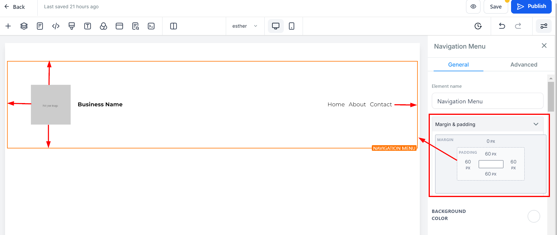Click the Save button
The image size is (557, 235).
point(496,6)
